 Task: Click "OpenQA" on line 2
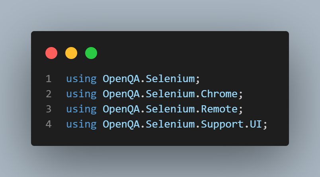(x=121, y=94)
